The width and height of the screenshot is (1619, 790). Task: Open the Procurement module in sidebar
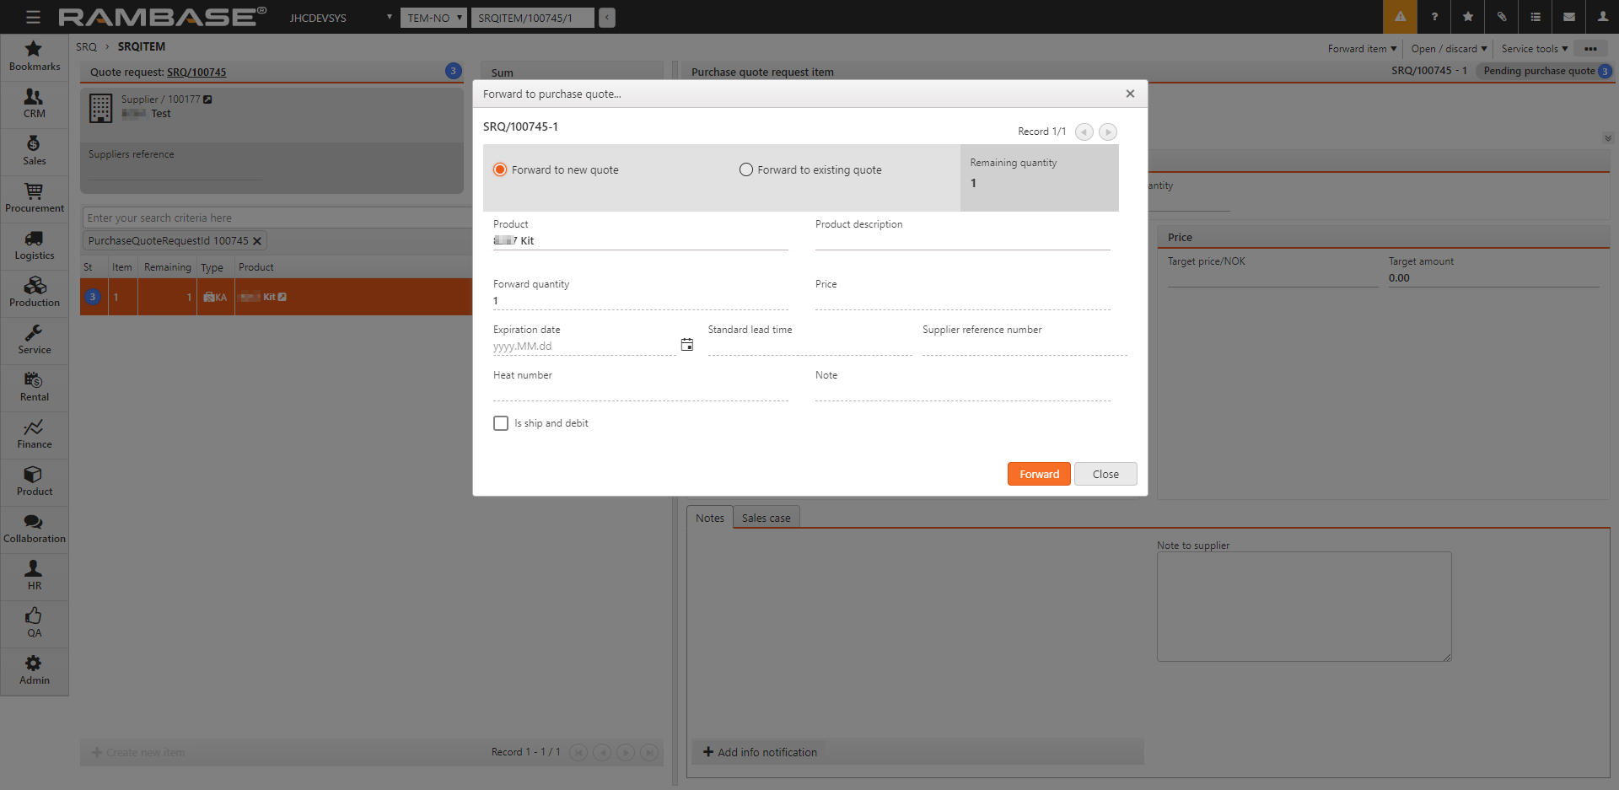34,198
